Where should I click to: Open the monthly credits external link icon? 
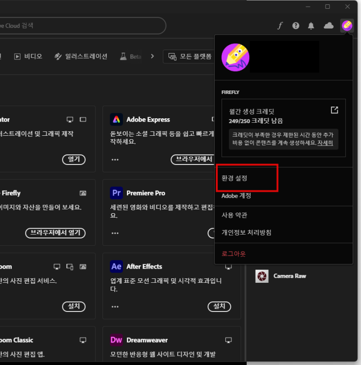click(x=334, y=110)
